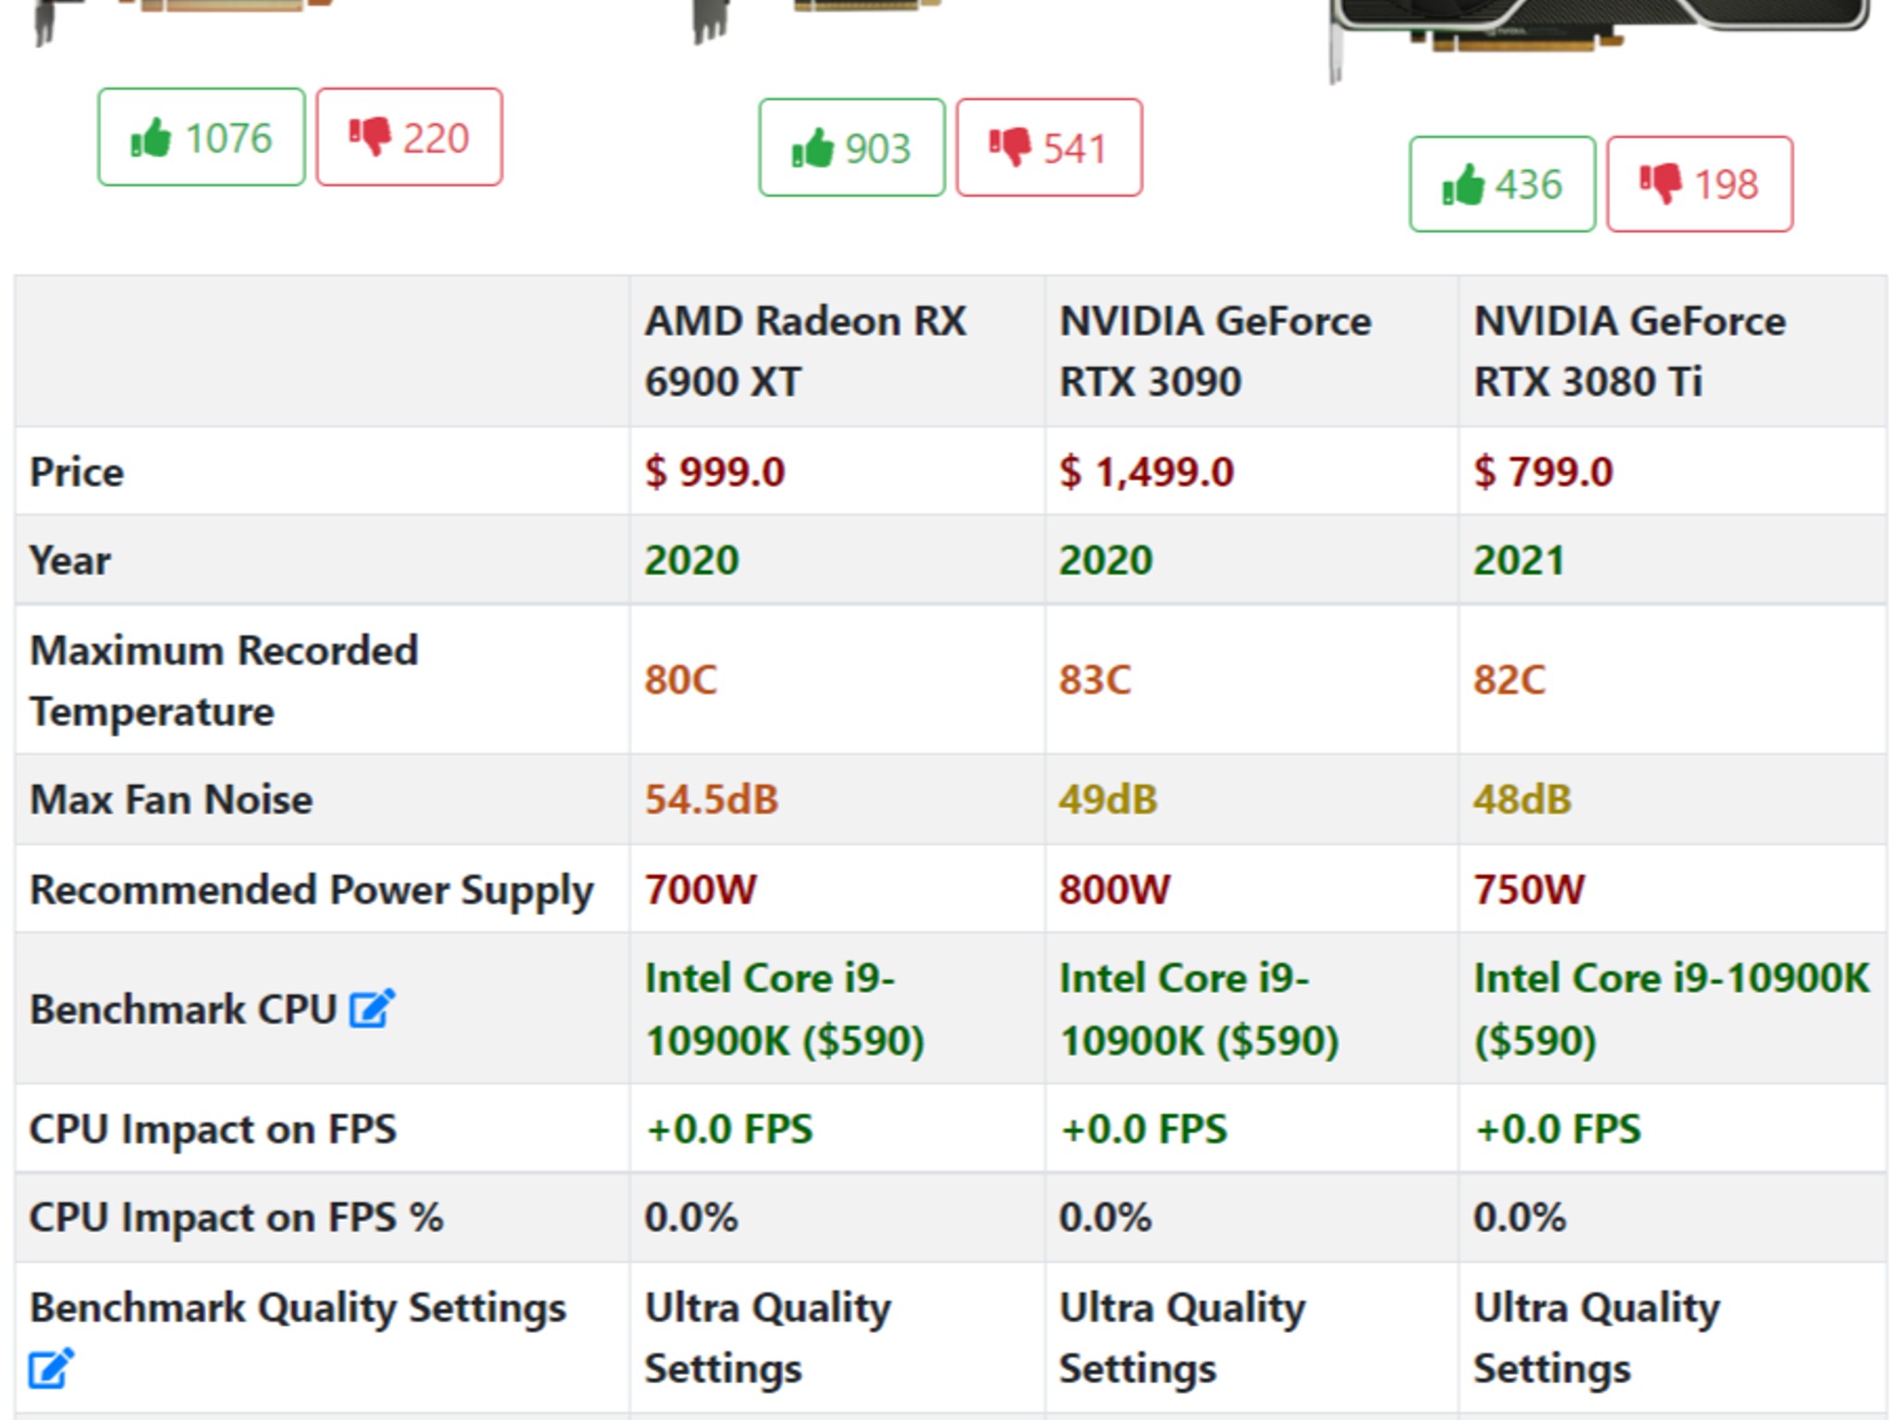This screenshot has width=1893, height=1420.
Task: Click Intel Core i9-10900K under RX 6900 XT
Action: [x=784, y=1010]
